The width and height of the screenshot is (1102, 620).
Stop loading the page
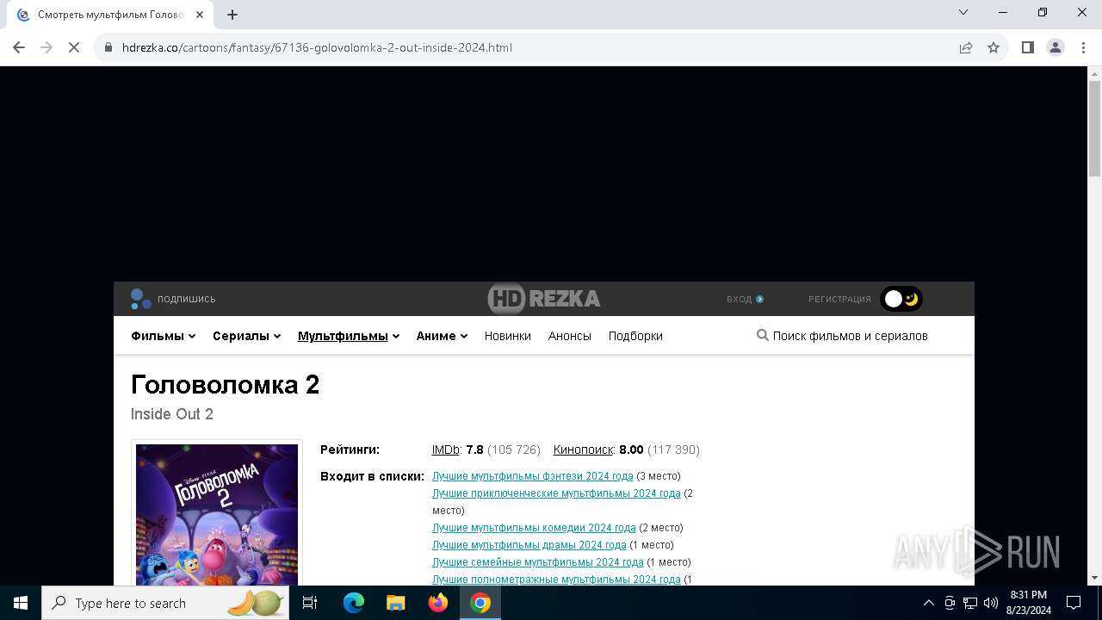point(74,47)
